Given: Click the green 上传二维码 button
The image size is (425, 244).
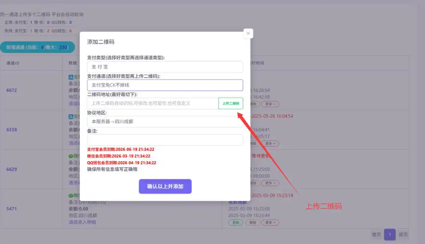Looking at the screenshot, I should [231, 103].
